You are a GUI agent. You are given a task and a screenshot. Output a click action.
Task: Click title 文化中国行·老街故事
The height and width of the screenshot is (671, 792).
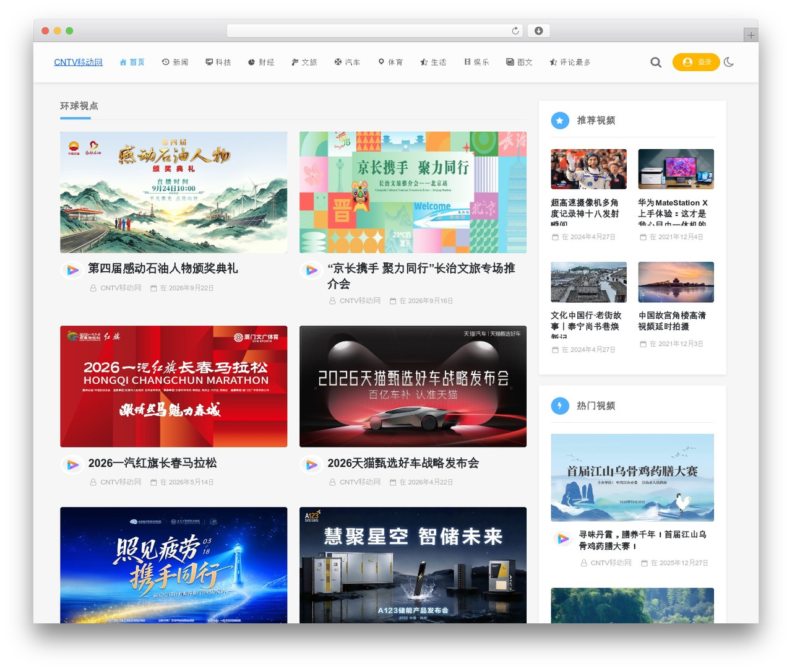[x=587, y=324]
